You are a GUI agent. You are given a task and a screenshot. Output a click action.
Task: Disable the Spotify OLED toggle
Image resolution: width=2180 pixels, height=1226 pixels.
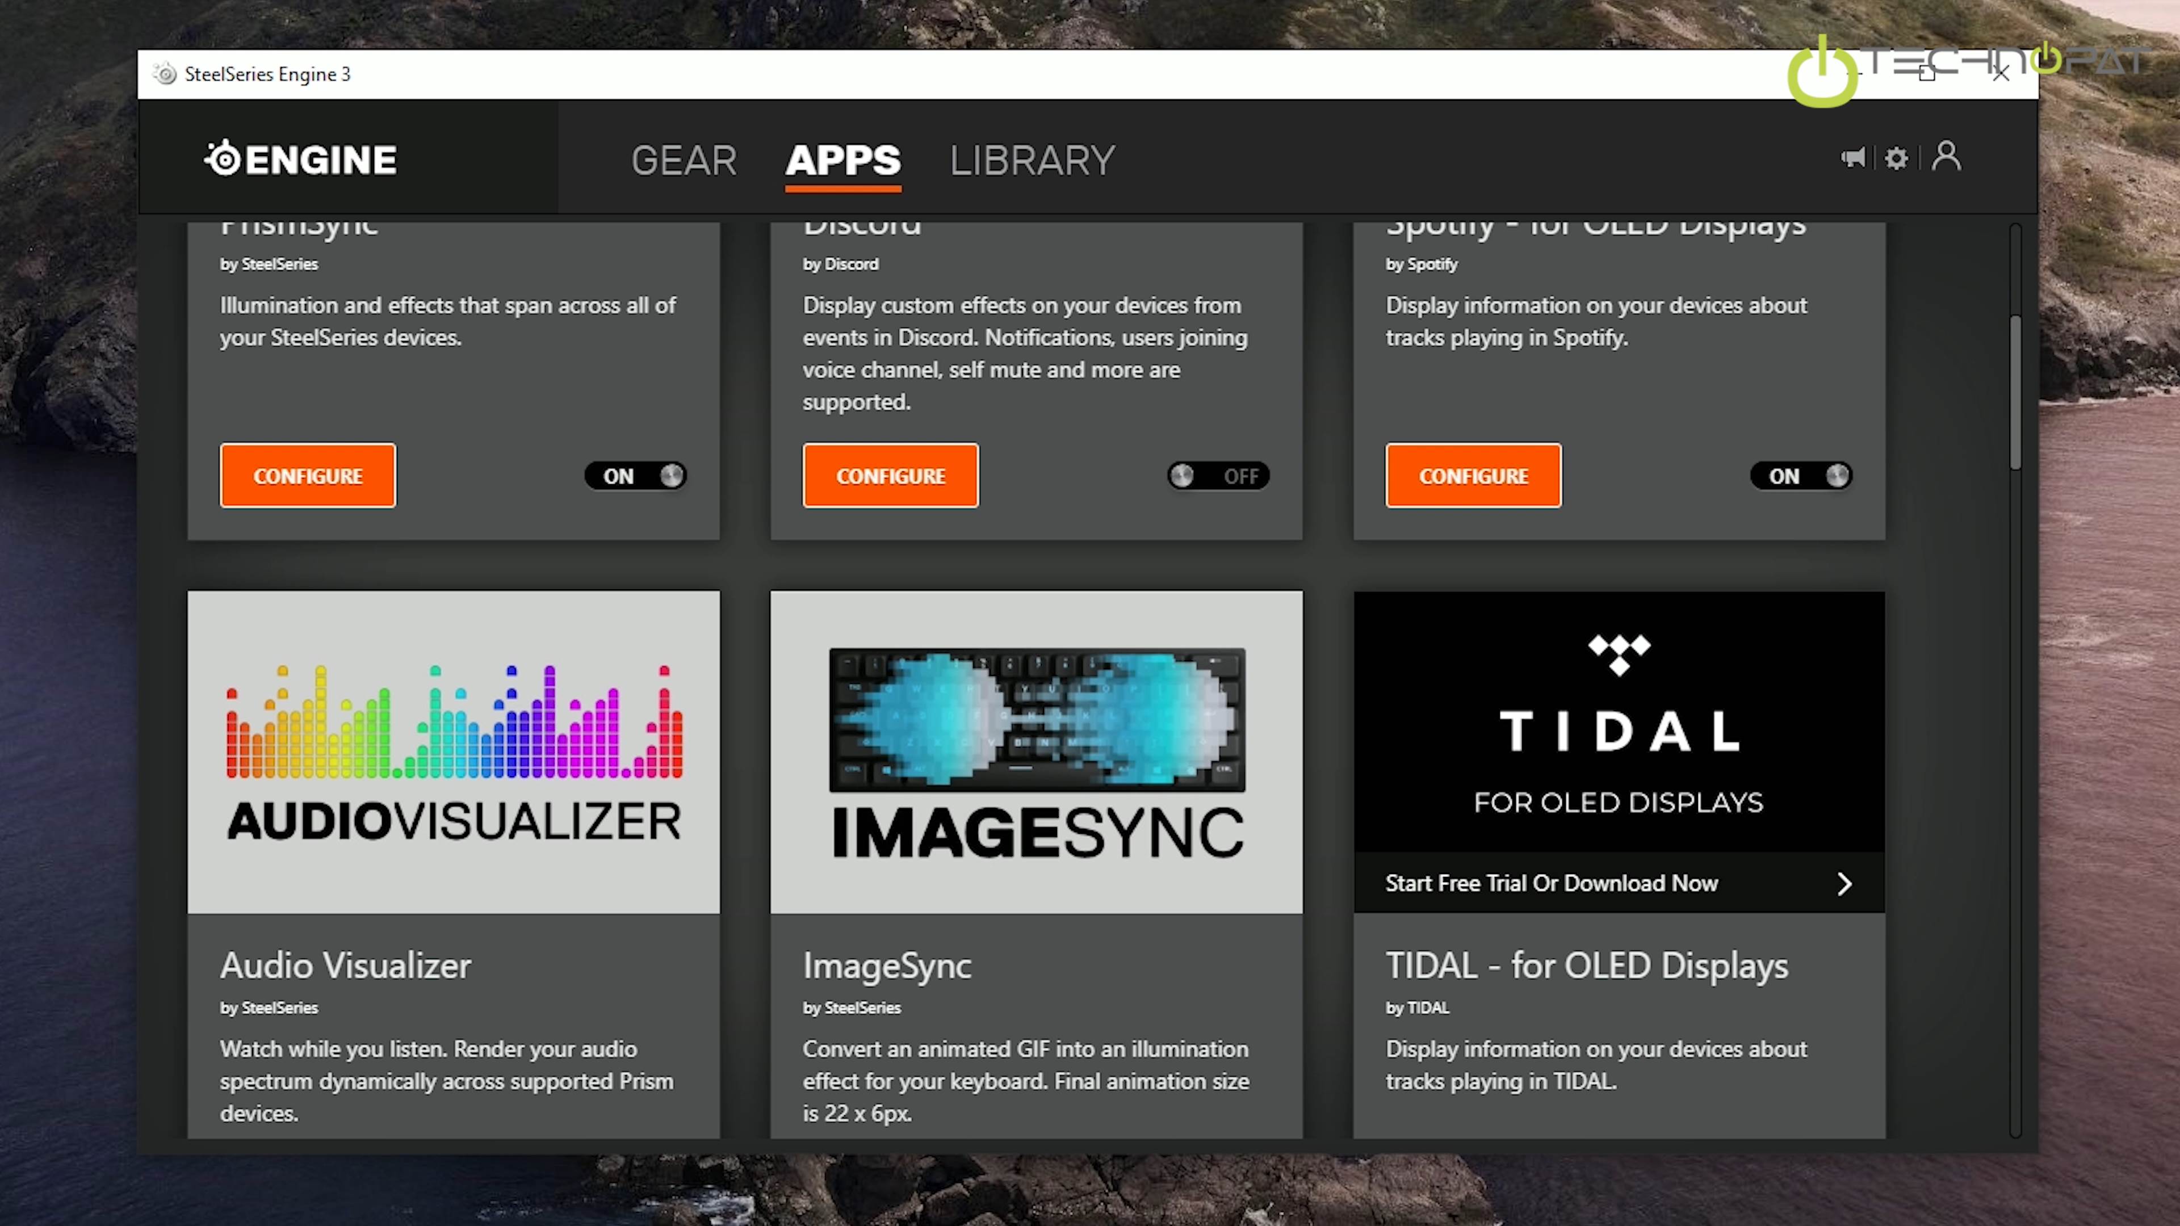pyautogui.click(x=1801, y=476)
